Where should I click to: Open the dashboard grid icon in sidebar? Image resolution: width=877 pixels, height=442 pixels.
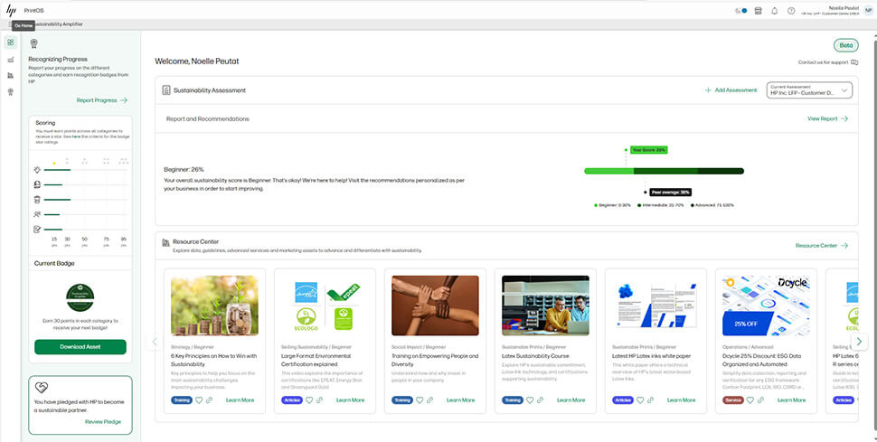11,42
